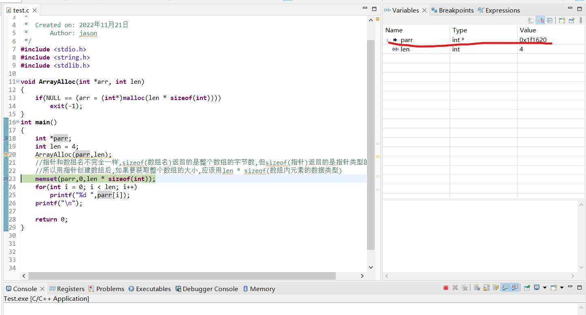Toggle Show Console When Standard Error Changes
Screen dimensions: 586x315
(x=515, y=287)
